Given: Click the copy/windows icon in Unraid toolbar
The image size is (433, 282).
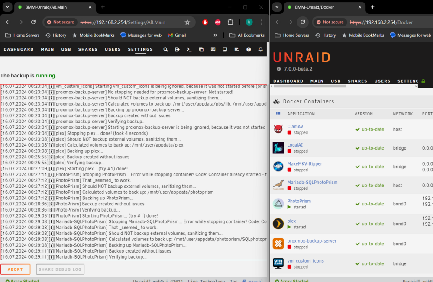Looking at the screenshot, I should pos(201,49).
